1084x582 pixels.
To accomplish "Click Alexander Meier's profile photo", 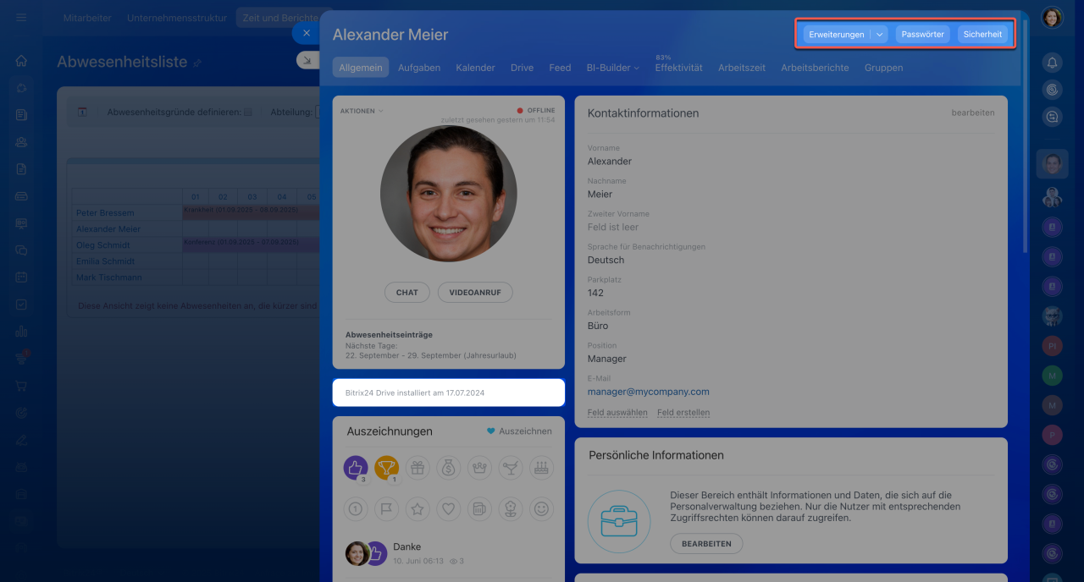I will (x=448, y=194).
